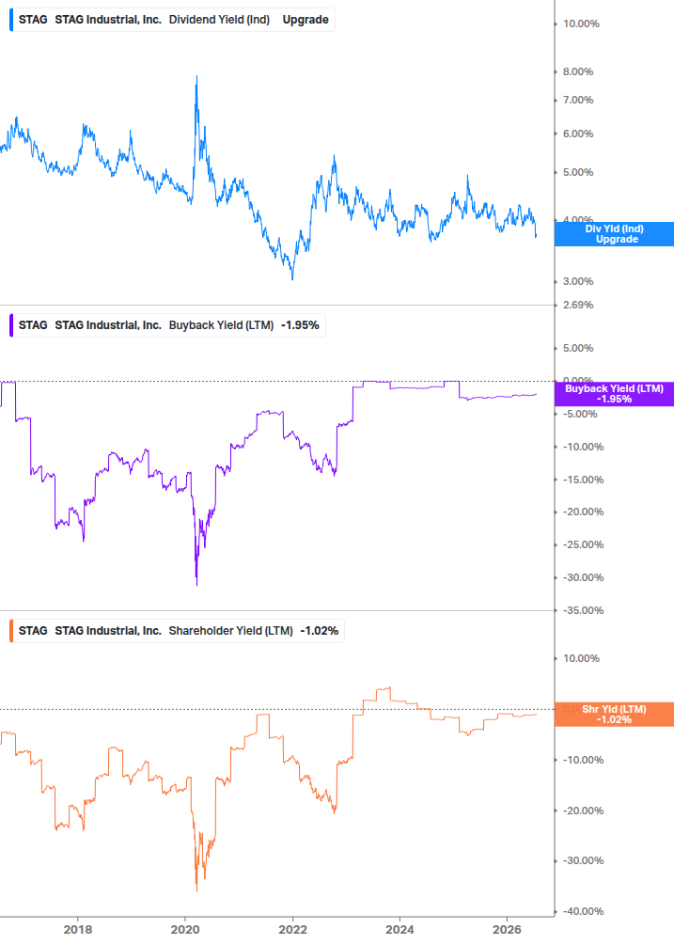Select the -1.95% value in Buyback legend
This screenshot has width=674, height=945.
[300, 325]
